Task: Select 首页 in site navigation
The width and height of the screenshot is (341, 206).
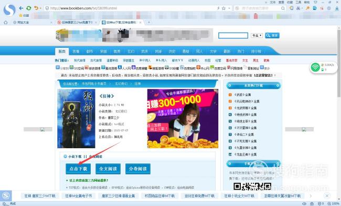Action: (62, 51)
